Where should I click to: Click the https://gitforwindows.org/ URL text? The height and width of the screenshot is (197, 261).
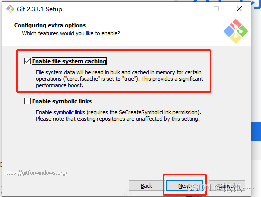(x=35, y=173)
